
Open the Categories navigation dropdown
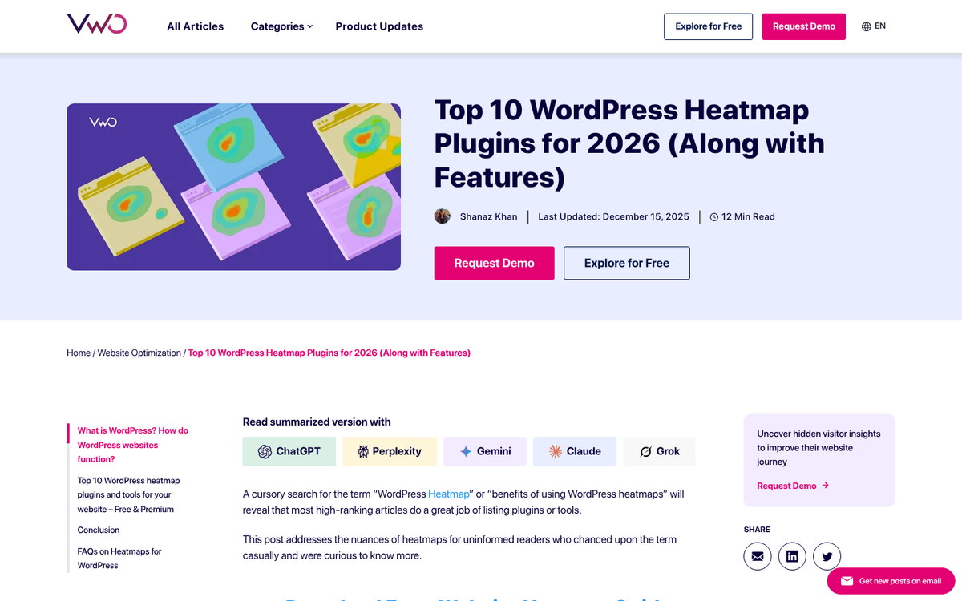[x=281, y=26]
